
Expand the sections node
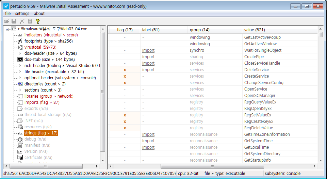(x=20, y=90)
